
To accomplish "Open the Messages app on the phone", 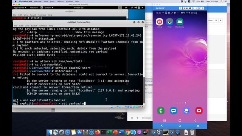I will pos(174,111).
